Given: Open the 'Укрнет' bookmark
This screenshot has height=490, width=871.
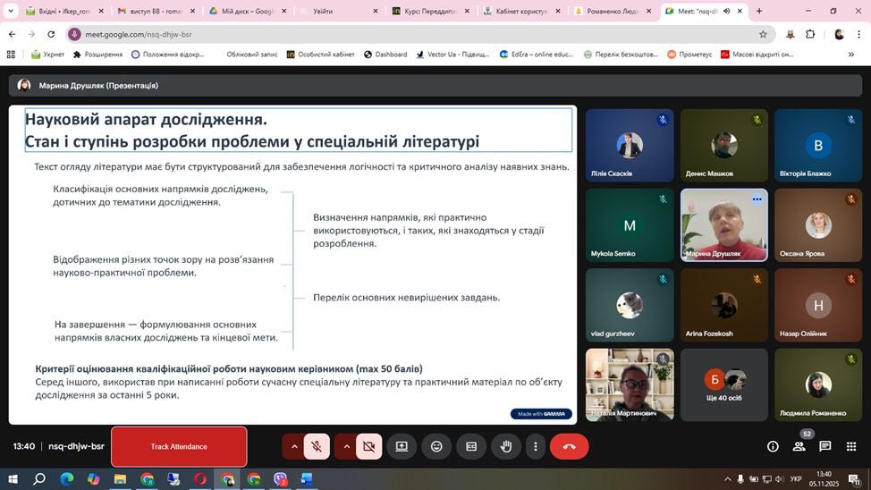Looking at the screenshot, I should [x=47, y=55].
